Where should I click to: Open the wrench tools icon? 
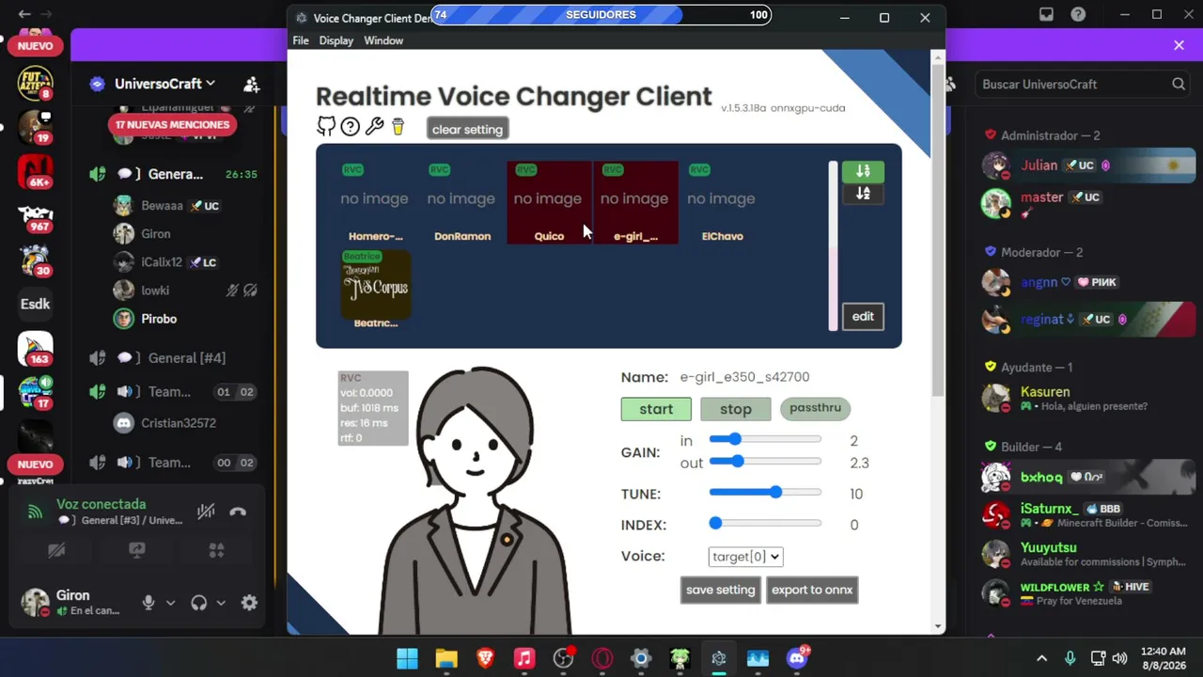click(x=374, y=126)
